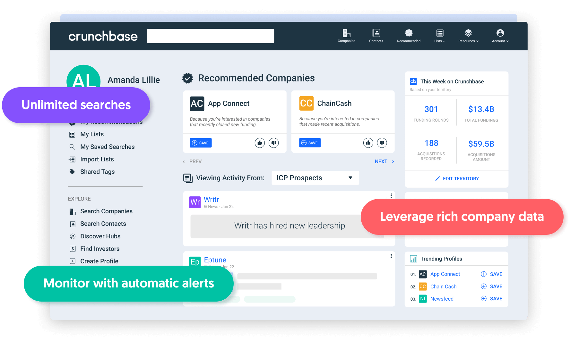The image size is (570, 342).
Task: Open the Writr company link
Action: tap(212, 200)
